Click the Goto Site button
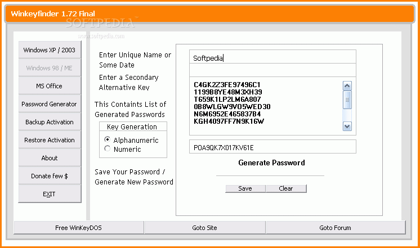Image resolution: width=420 pixels, height=248 pixels. click(x=204, y=228)
